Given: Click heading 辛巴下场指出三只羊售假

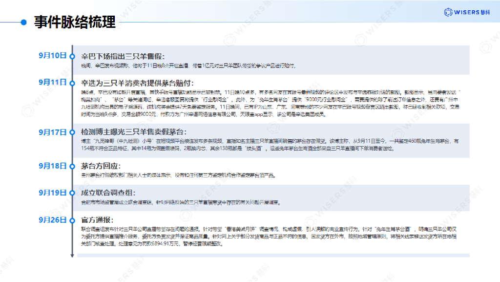Looking at the screenshot, I should coord(123,57).
